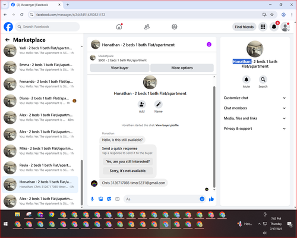The width and height of the screenshot is (297, 238).
Task: Open Mike's apartment conversation
Action: point(40,151)
